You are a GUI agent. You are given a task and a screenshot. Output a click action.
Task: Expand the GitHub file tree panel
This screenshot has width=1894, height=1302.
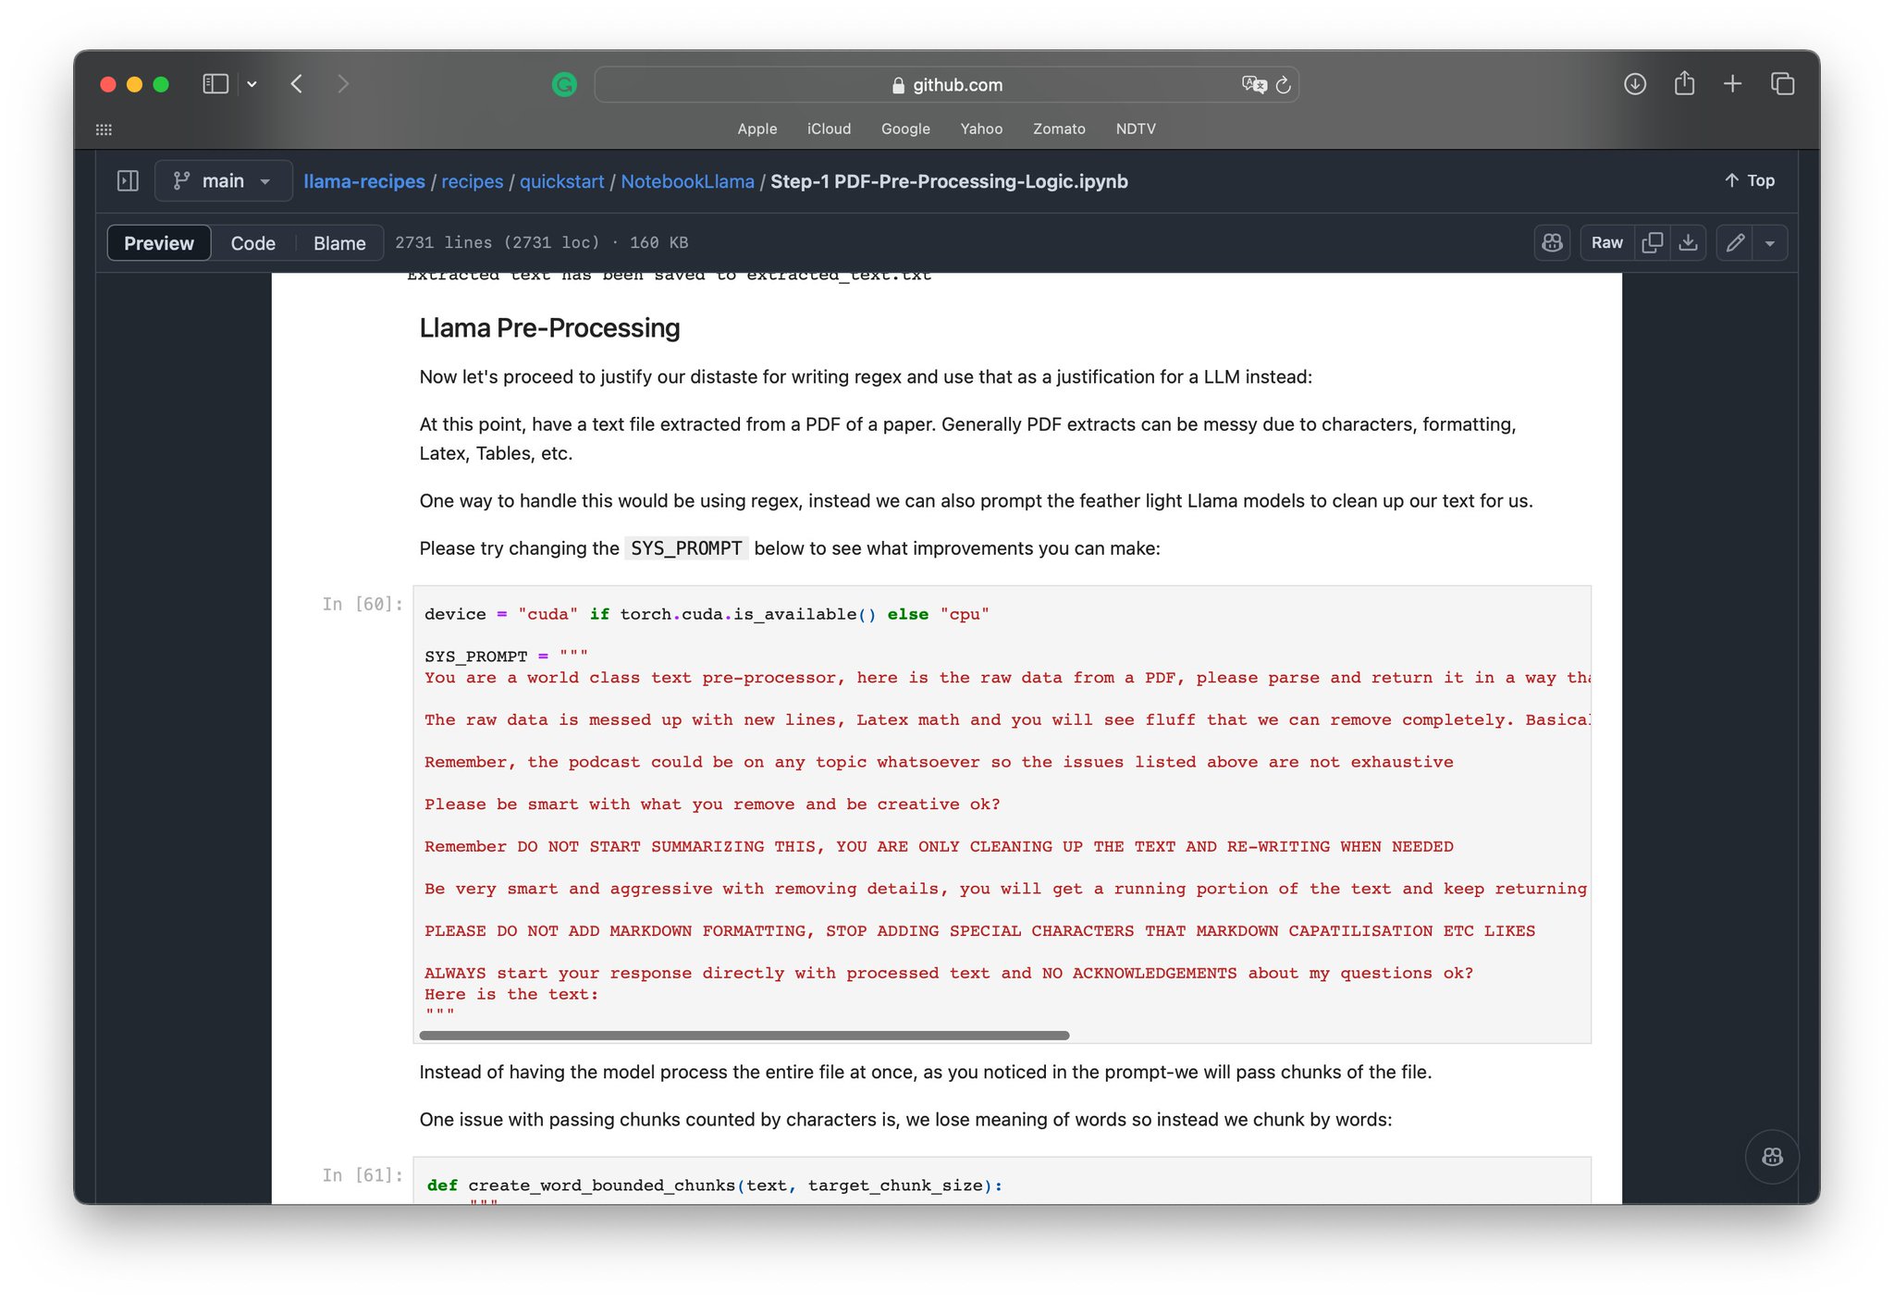coord(128,180)
